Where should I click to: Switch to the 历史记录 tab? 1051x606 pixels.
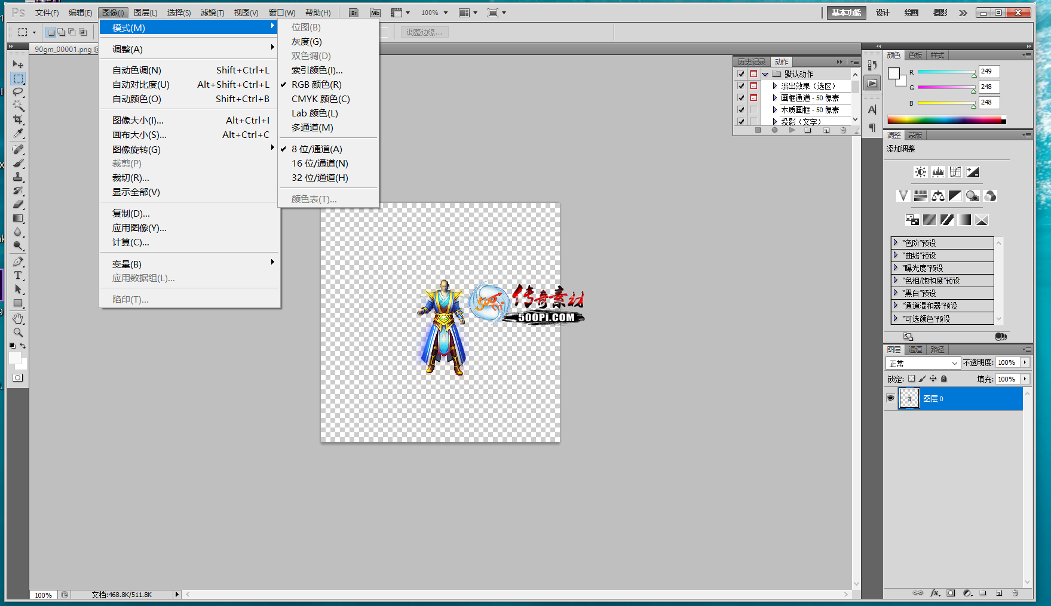(751, 61)
